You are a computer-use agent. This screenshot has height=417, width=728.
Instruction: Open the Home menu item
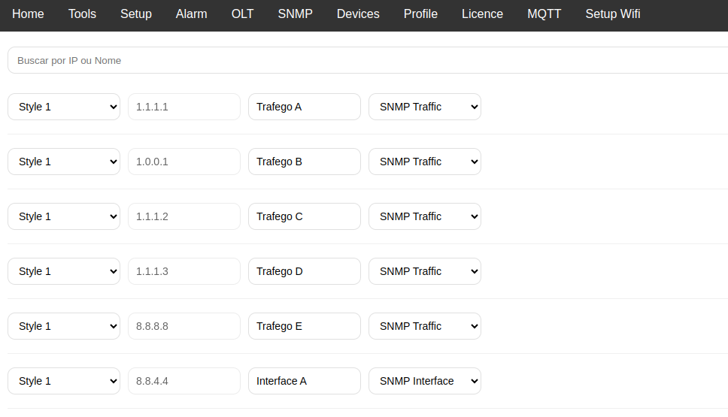point(28,14)
